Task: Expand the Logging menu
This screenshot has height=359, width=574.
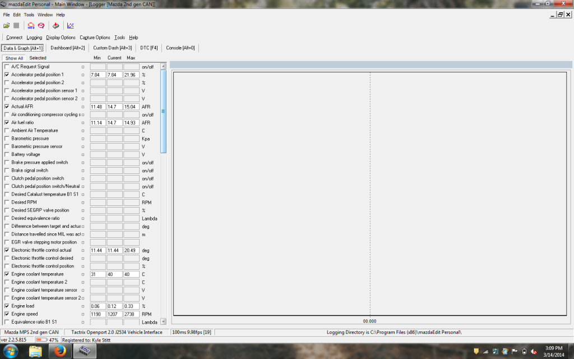Action: click(34, 38)
